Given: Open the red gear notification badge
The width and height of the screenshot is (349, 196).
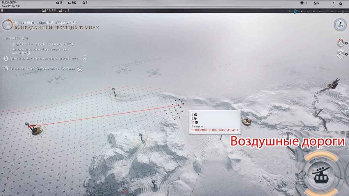Looking at the screenshot, I should 340,43.
